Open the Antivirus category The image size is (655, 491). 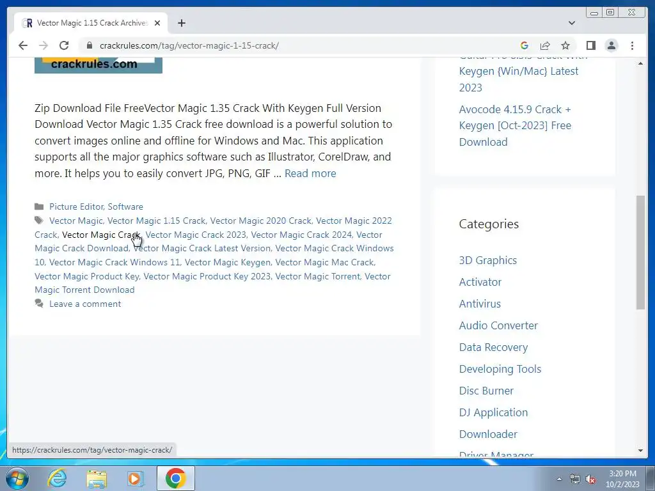coord(480,304)
